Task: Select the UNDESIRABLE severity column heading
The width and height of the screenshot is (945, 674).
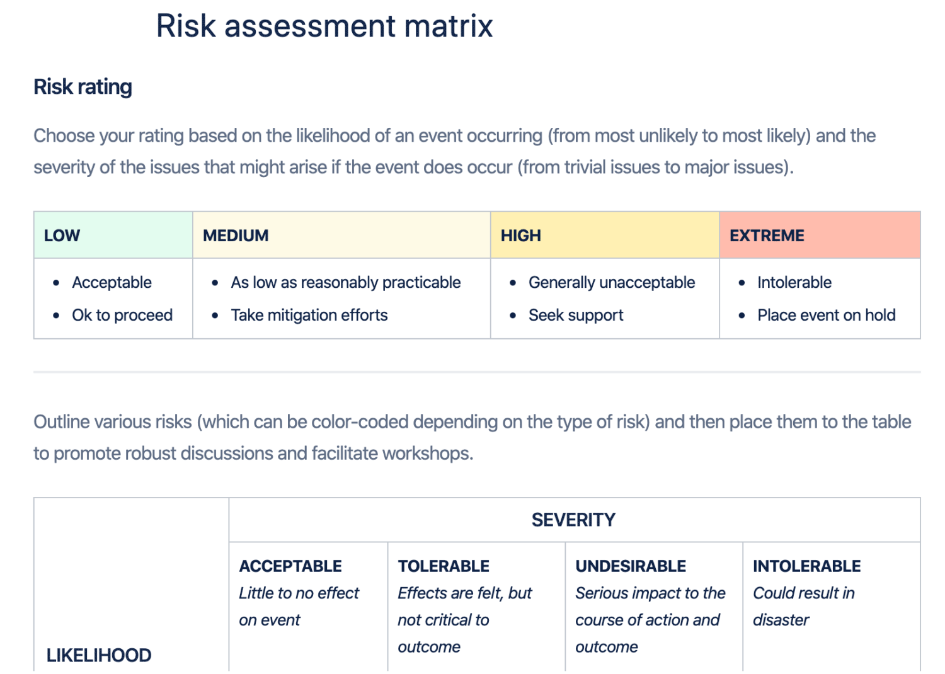Action: pos(631,566)
